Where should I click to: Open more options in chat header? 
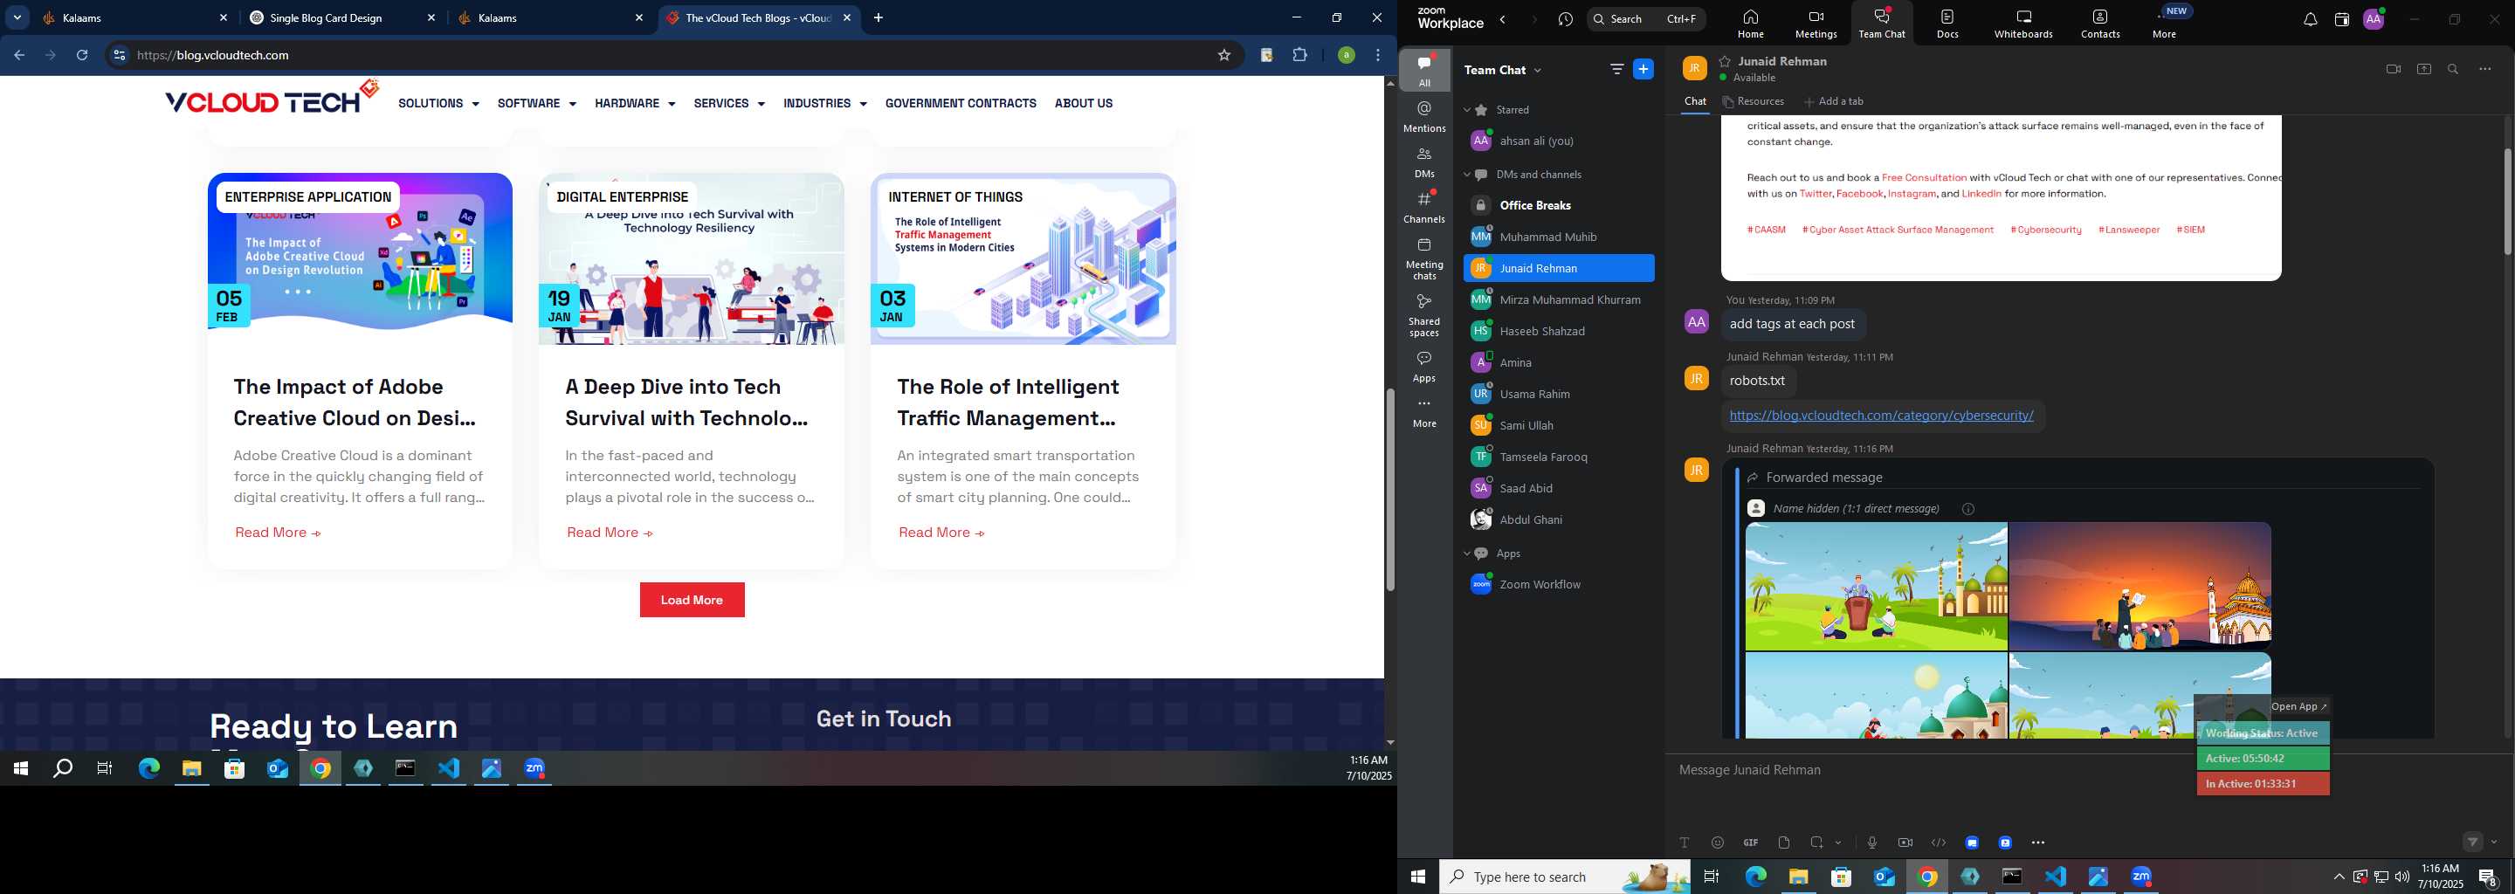[x=2485, y=69]
